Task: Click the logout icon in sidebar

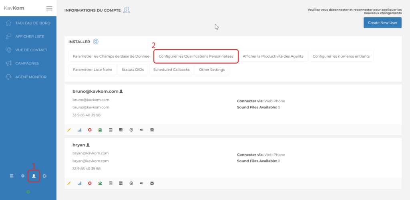Action: coord(45,176)
